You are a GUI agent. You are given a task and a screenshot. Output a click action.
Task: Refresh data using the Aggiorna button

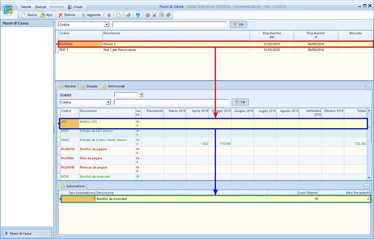(91, 15)
